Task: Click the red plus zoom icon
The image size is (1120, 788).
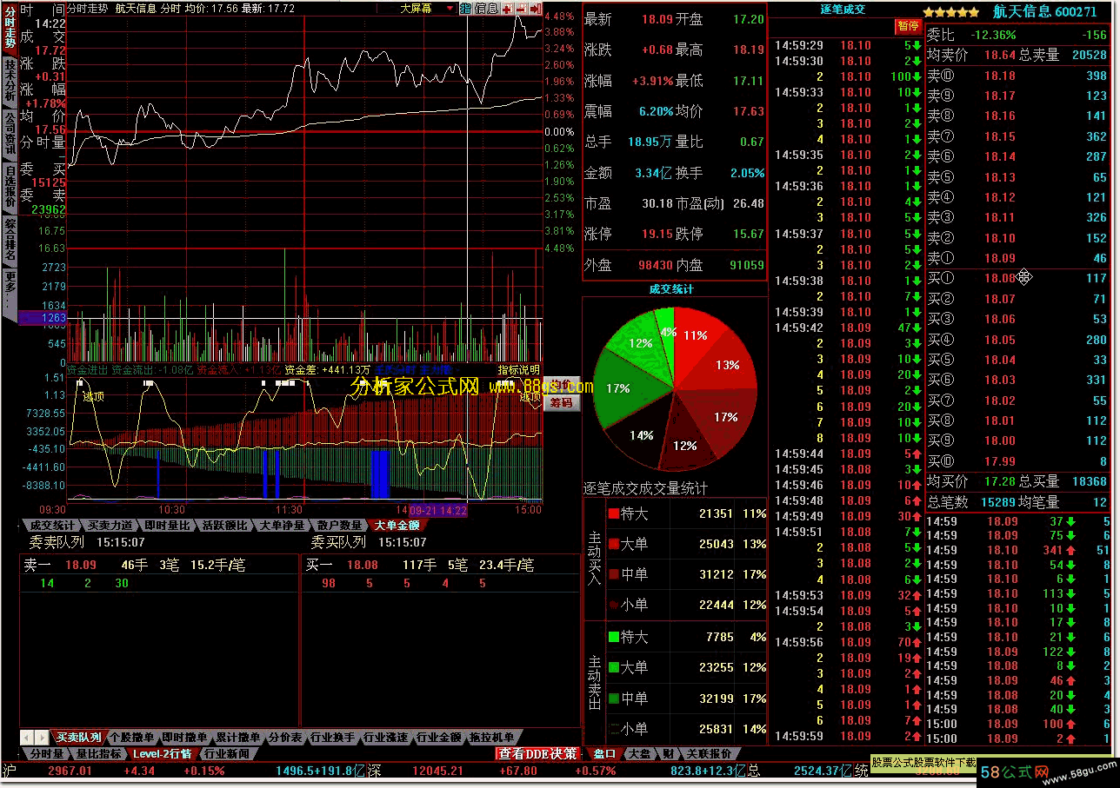Action: pyautogui.click(x=507, y=8)
